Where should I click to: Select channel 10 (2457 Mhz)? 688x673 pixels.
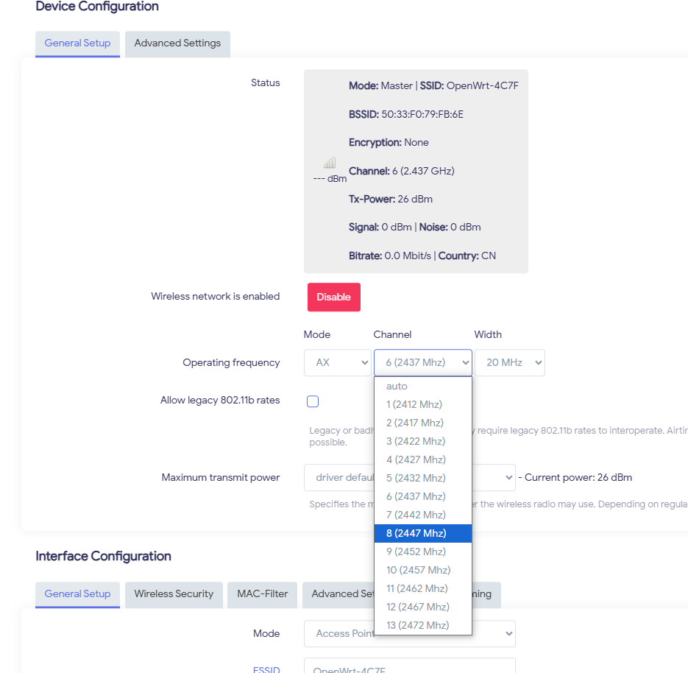click(x=423, y=570)
